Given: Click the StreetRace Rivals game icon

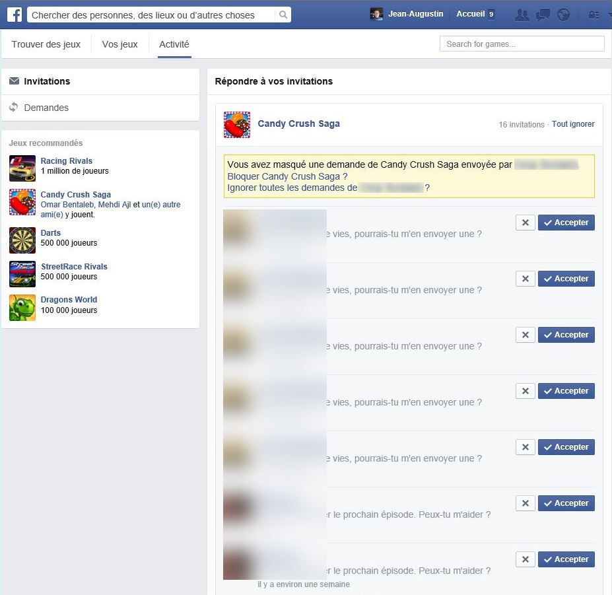Looking at the screenshot, I should point(22,273).
